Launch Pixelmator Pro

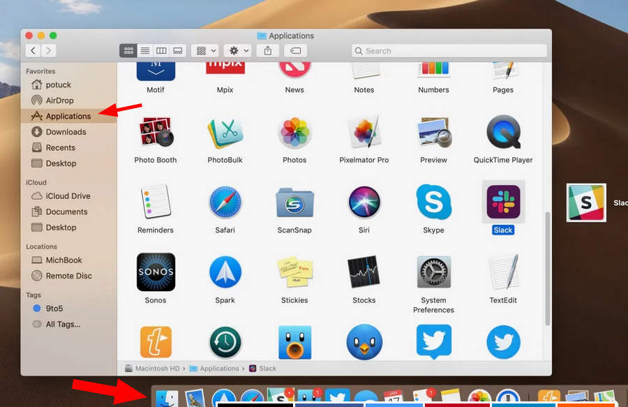[364, 133]
